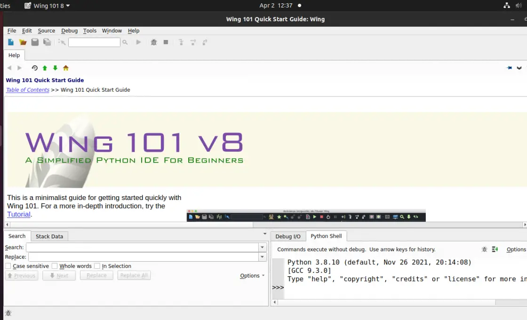527x320 pixels.
Task: Open the Tutorial link
Action: pos(19,215)
